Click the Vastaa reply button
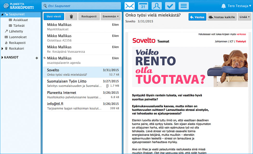This screenshot has height=154, width=253. 197,17
